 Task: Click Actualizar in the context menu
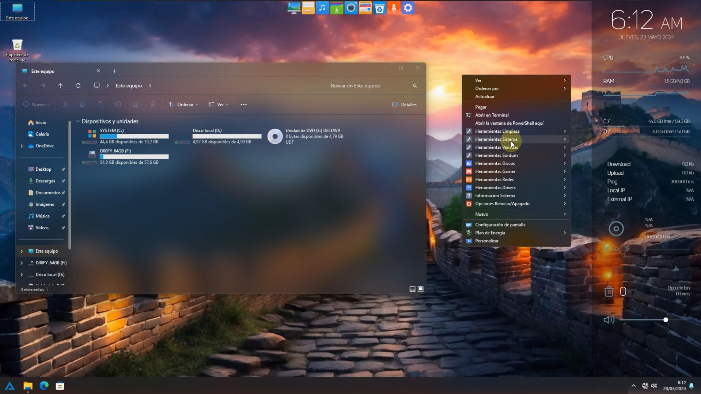[x=485, y=96]
